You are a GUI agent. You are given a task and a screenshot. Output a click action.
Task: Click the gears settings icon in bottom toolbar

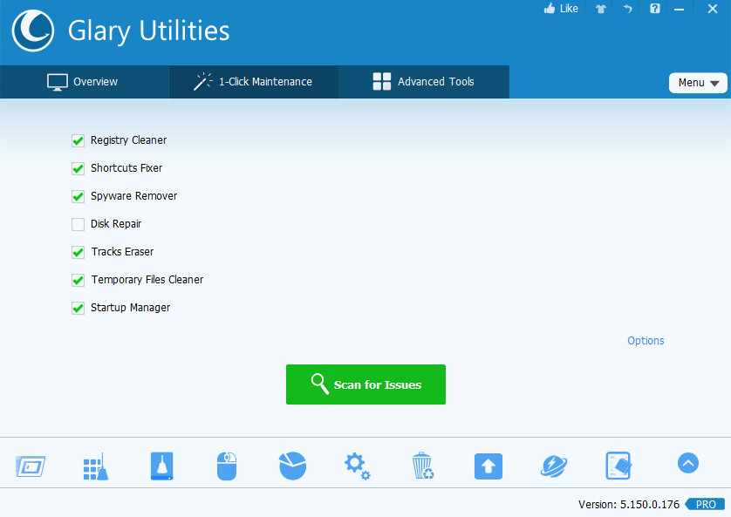(x=357, y=466)
